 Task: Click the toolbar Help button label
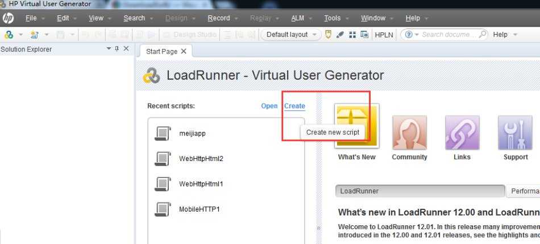[500, 35]
